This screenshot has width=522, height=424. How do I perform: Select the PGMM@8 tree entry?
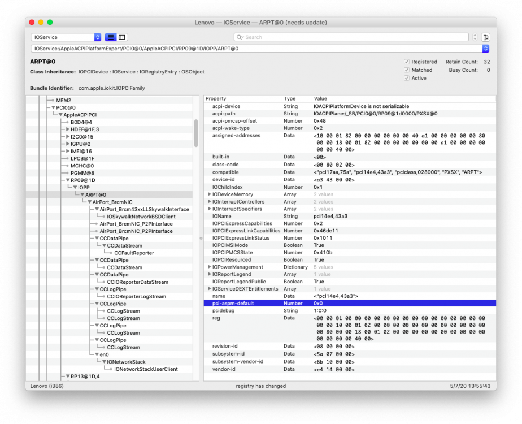tap(82, 173)
